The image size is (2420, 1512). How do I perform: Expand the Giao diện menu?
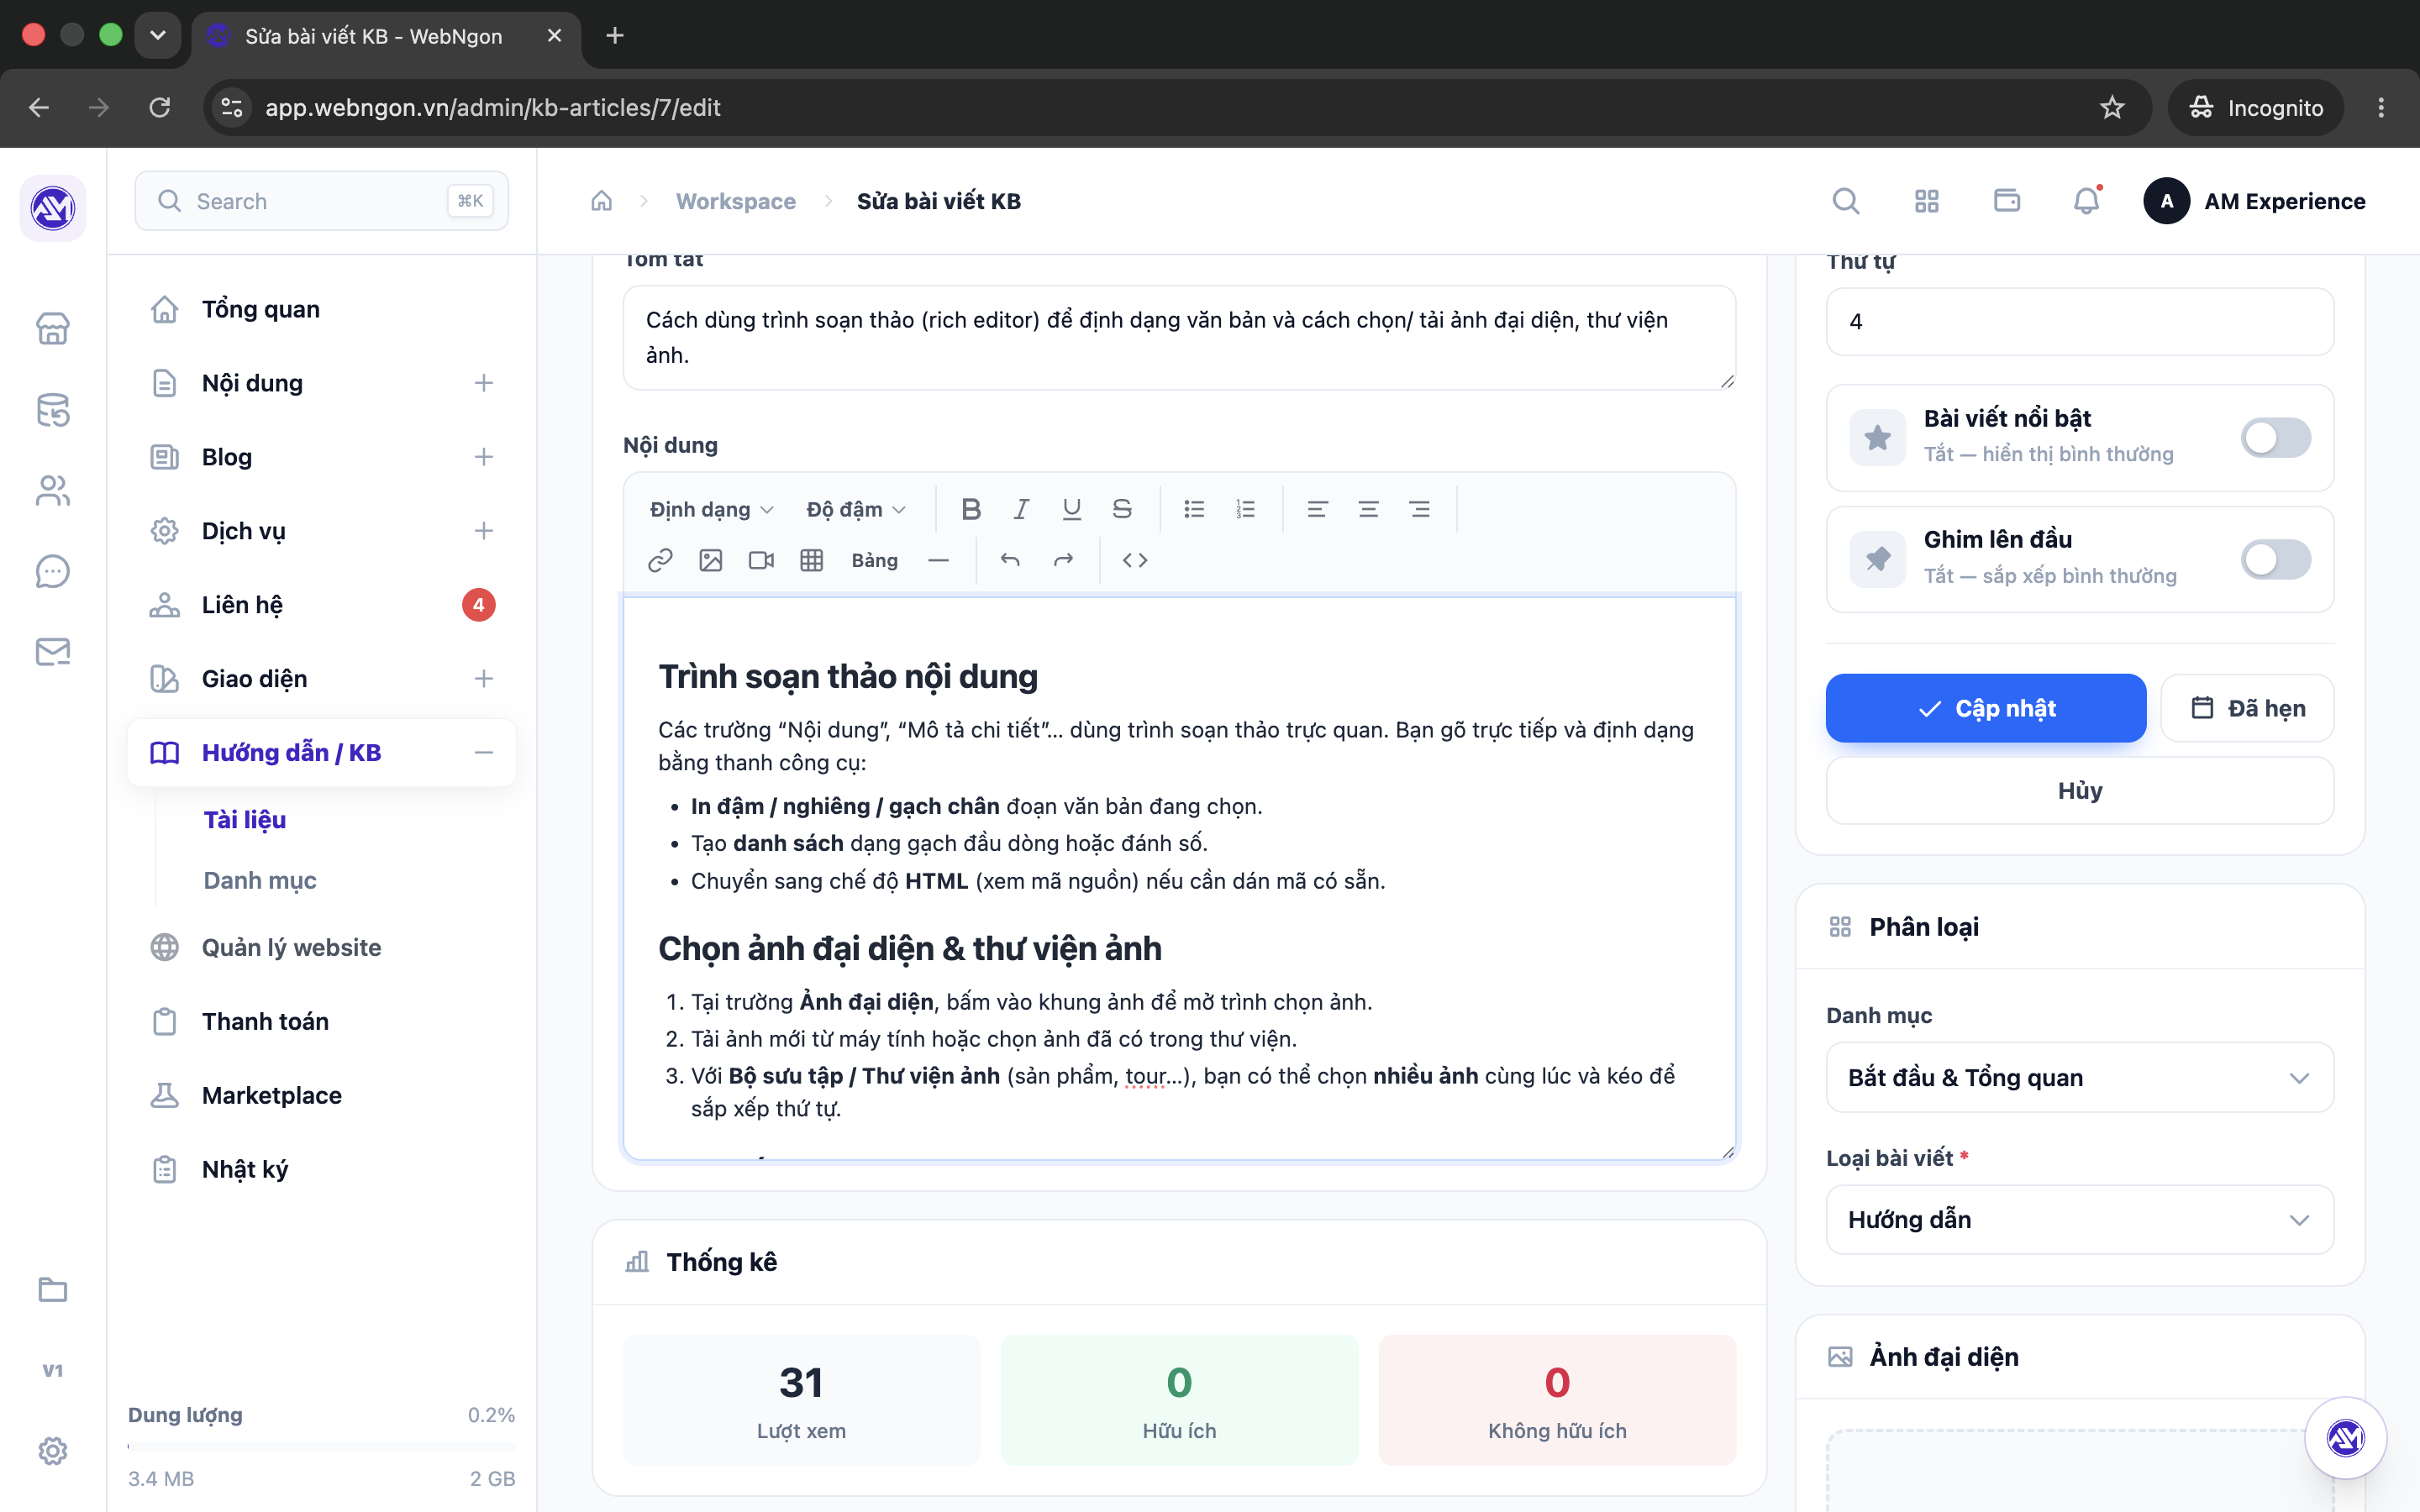coord(484,679)
